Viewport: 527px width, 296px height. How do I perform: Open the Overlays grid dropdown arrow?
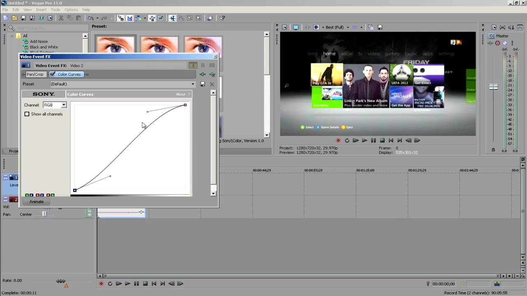(x=361, y=28)
